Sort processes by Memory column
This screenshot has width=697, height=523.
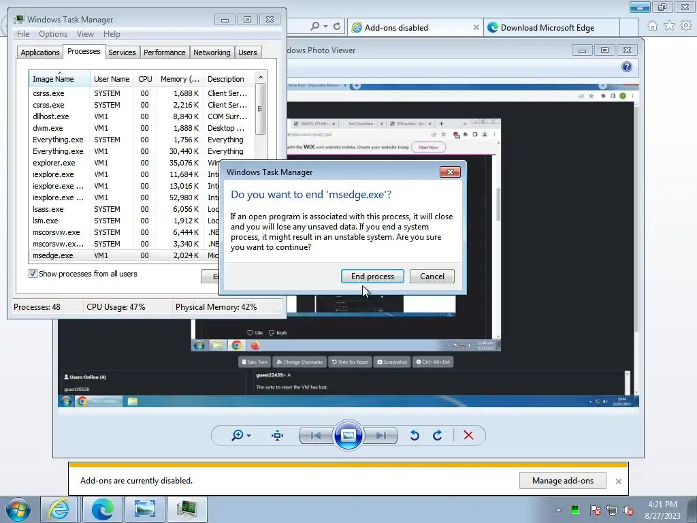coord(180,79)
